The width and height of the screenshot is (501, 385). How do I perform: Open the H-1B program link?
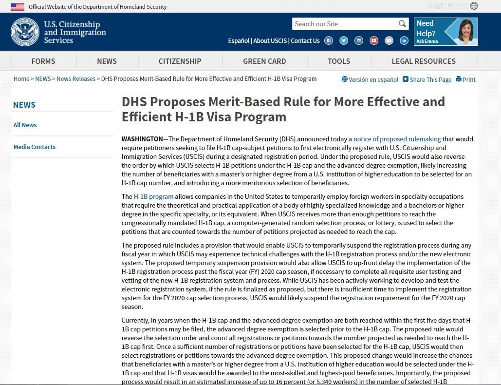pos(154,196)
